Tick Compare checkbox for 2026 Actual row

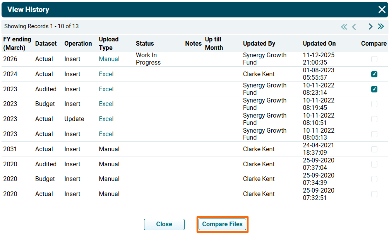[x=374, y=59]
